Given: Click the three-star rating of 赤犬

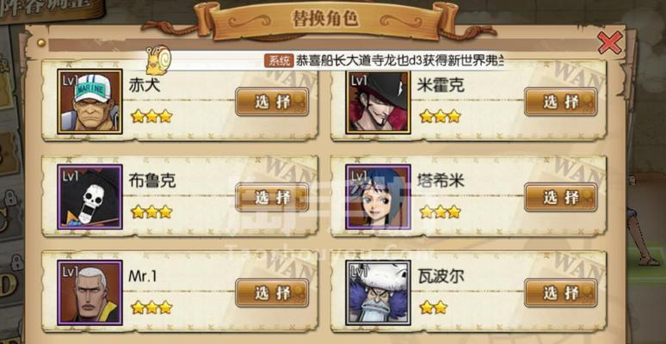Looking at the screenshot, I should pos(151,116).
